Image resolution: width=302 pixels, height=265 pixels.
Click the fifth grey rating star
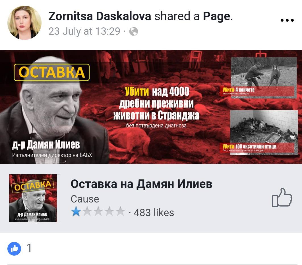pos(121,212)
